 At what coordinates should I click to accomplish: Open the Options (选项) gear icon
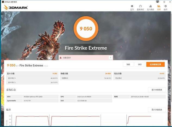click(x=165, y=6)
